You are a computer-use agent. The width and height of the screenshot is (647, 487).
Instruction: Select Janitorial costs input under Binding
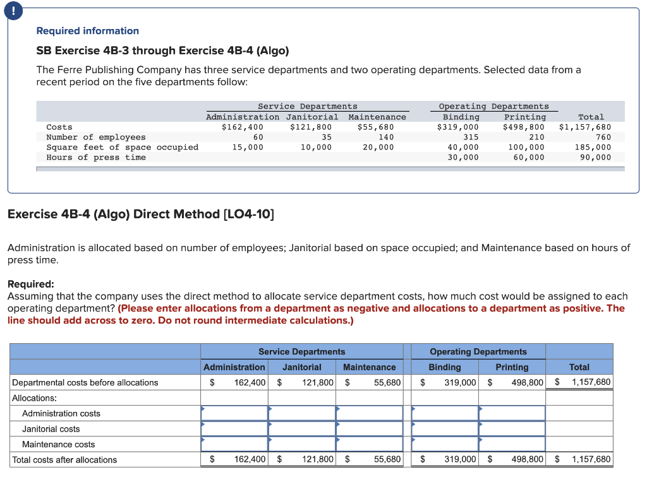coord(444,429)
